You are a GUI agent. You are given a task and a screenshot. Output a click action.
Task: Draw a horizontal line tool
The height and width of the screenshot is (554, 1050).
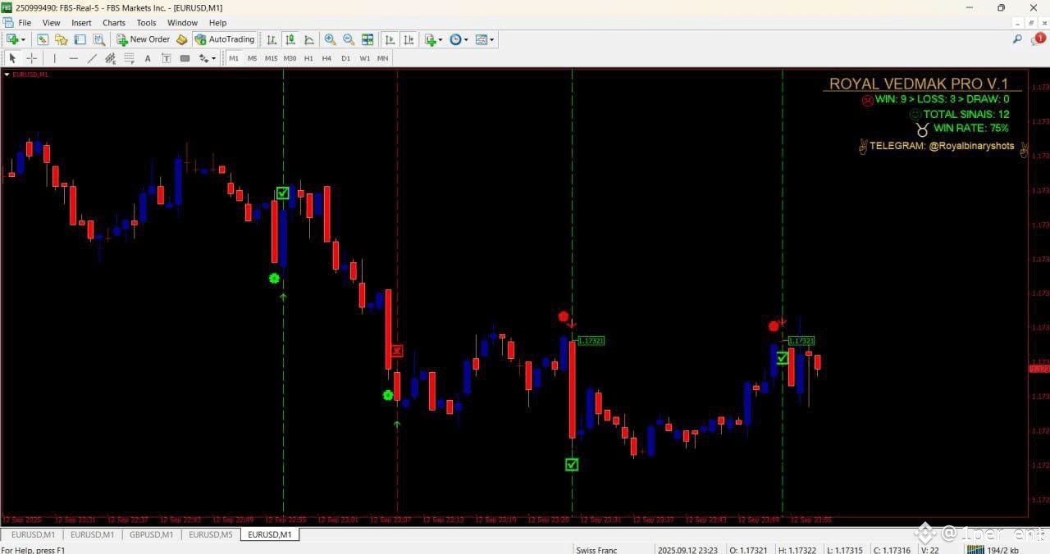[73, 58]
